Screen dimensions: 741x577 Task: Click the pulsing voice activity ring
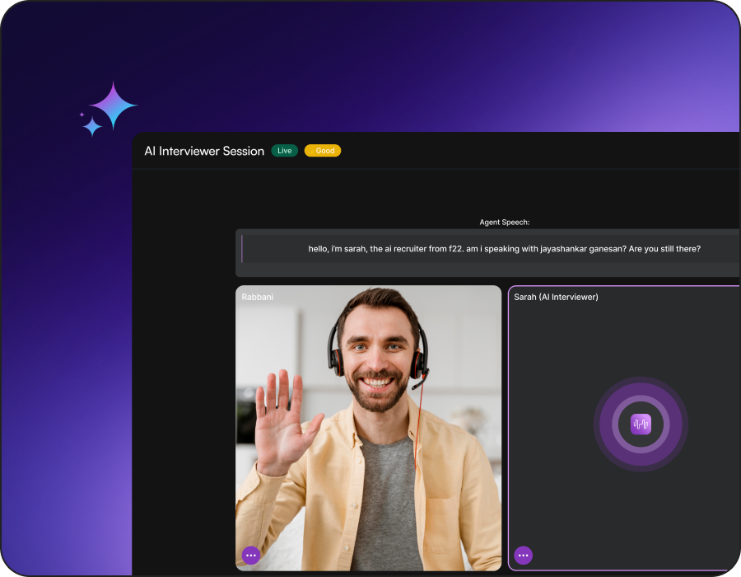pos(641,392)
